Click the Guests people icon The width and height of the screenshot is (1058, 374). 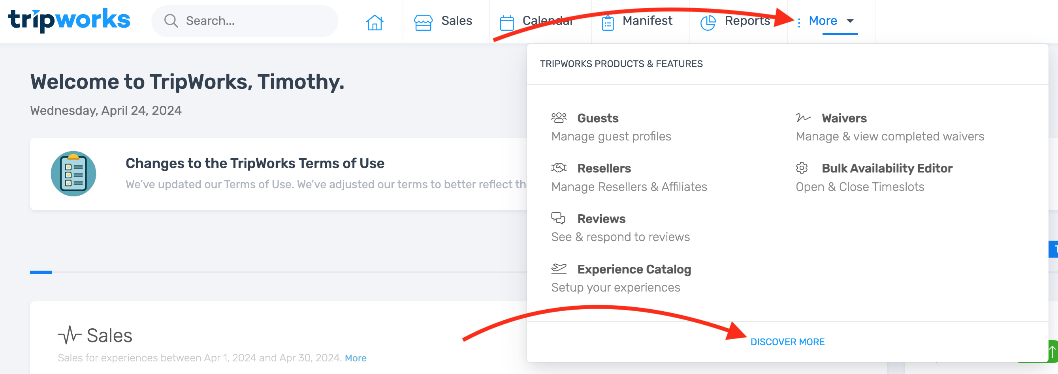(x=559, y=118)
